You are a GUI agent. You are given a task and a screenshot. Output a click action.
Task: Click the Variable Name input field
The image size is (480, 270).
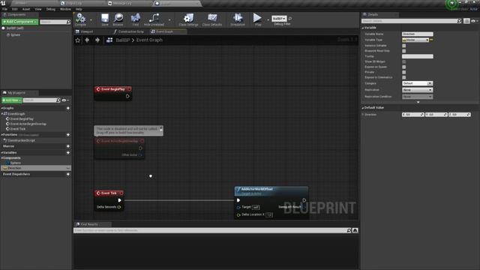click(x=418, y=34)
